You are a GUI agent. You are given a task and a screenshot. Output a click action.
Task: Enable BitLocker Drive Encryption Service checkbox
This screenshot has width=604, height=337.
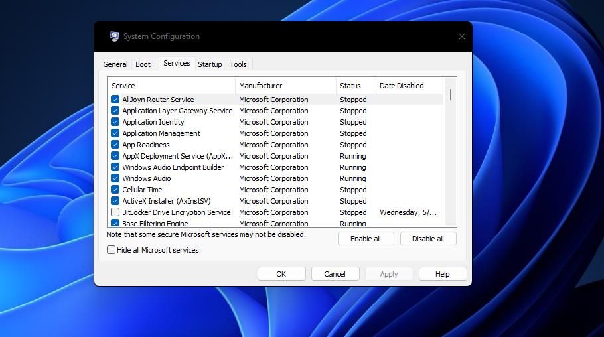click(115, 212)
